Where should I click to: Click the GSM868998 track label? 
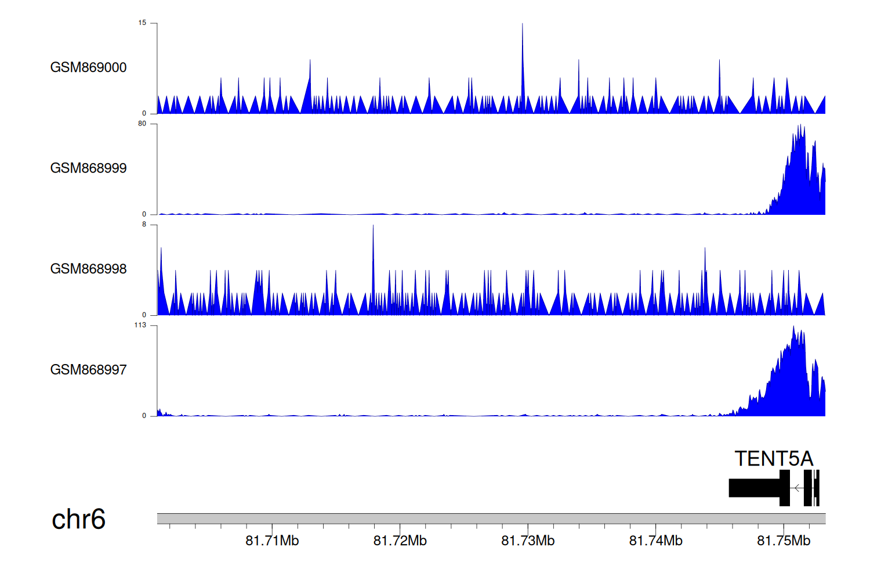88,269
